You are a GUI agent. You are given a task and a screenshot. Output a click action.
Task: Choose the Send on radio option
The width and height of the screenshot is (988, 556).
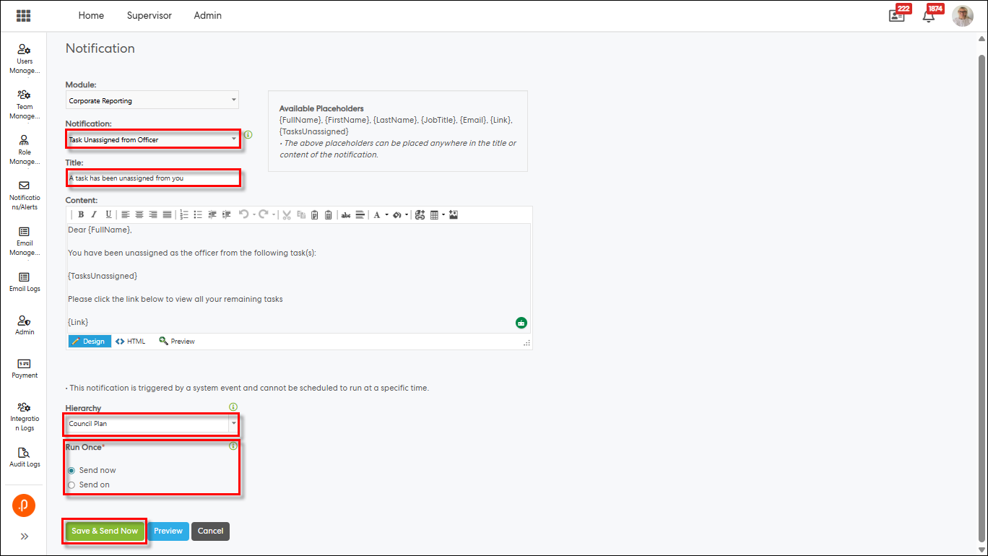click(x=71, y=485)
